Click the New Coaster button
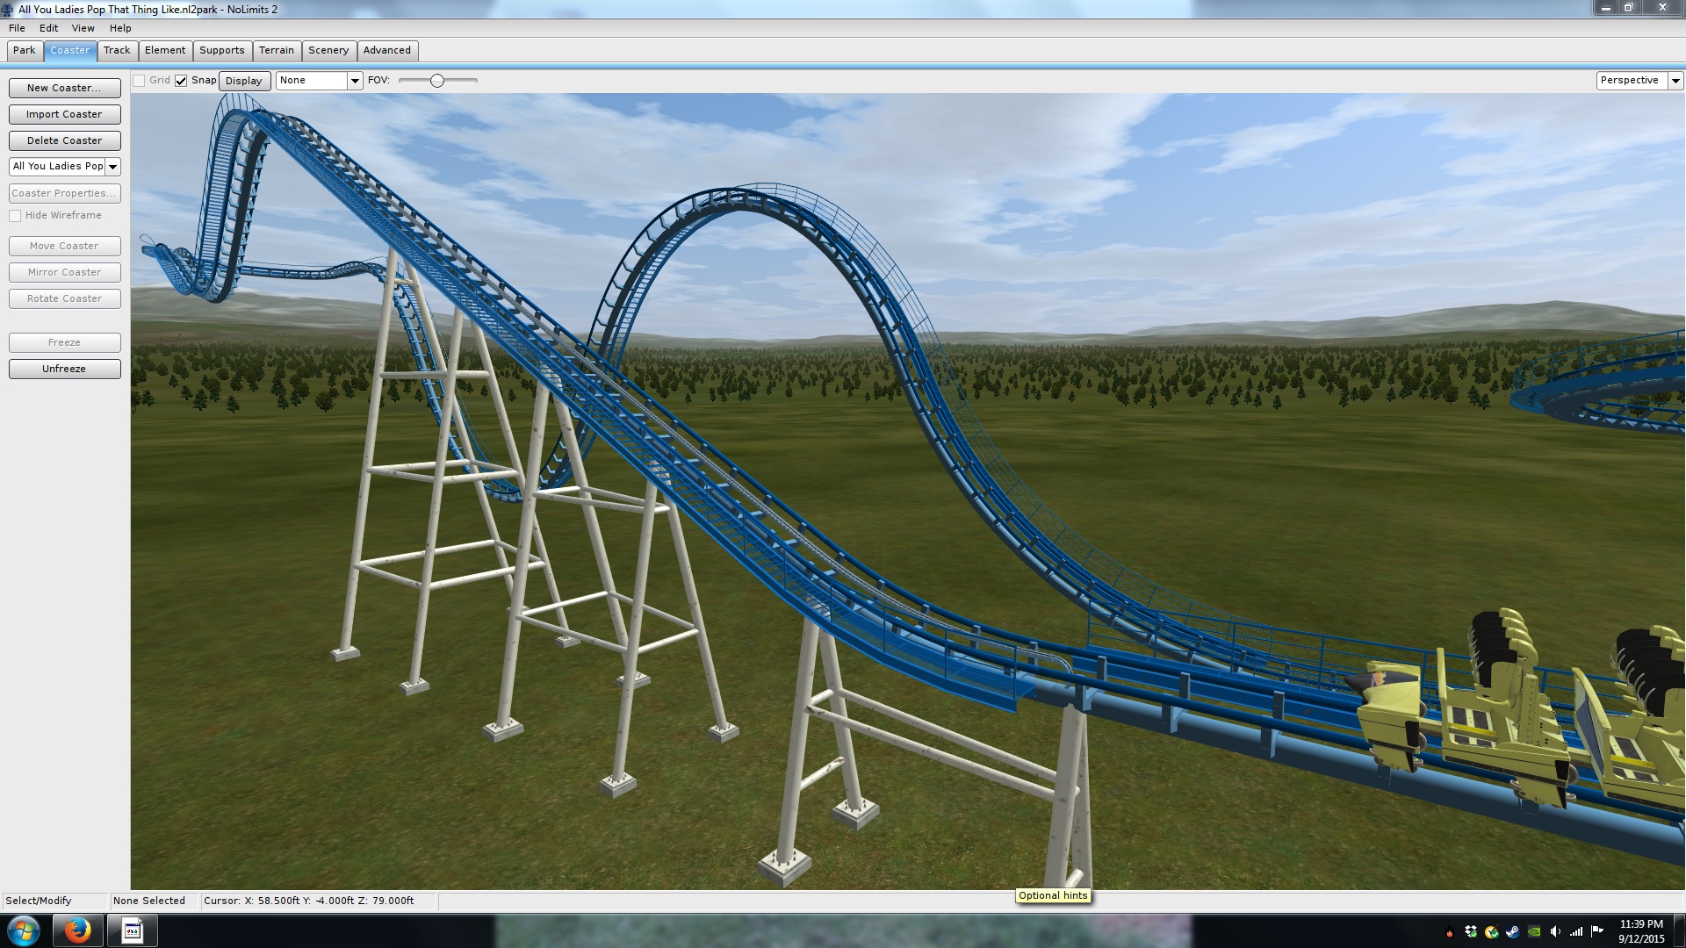1686x948 pixels. [x=64, y=88]
